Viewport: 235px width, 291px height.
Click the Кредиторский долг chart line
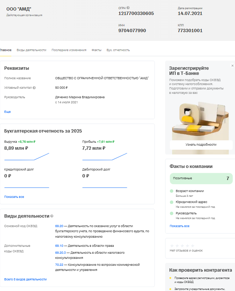[27, 188]
